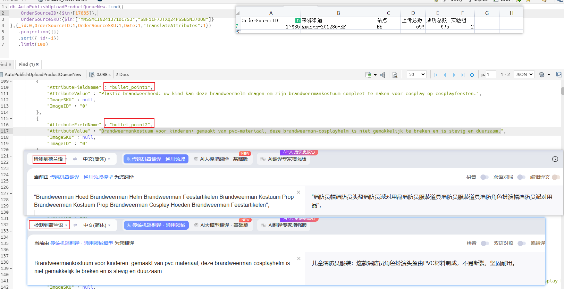Screen dimensions: 564x289
Task: Toggle lower 拼音 switch
Action: [485, 243]
